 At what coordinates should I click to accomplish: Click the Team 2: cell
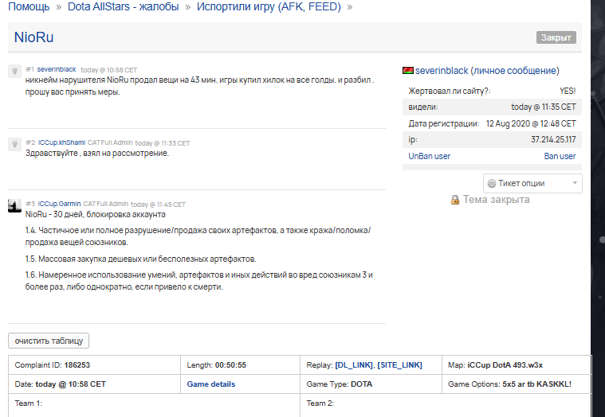(446, 405)
